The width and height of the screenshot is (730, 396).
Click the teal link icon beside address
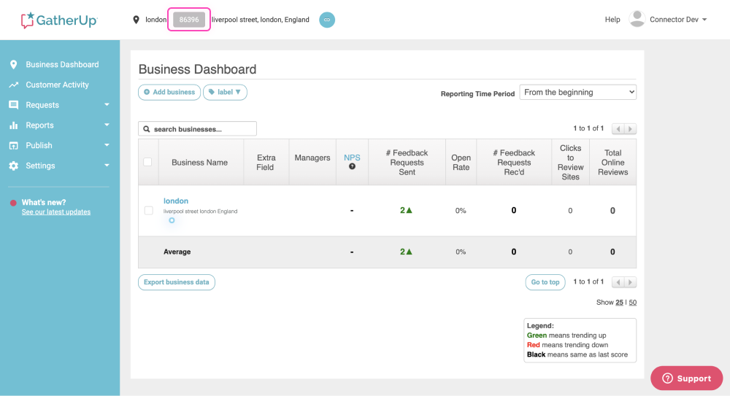coord(327,20)
